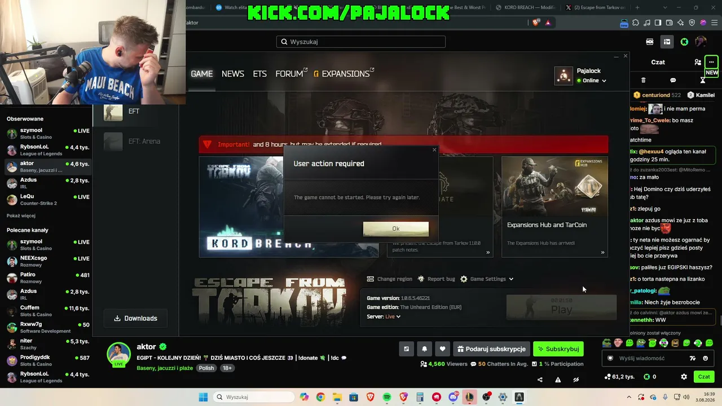Click the launcher Play button
Screen dimensions: 722x406
point(561,307)
